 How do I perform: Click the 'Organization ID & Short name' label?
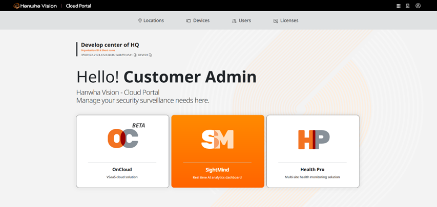click(98, 51)
